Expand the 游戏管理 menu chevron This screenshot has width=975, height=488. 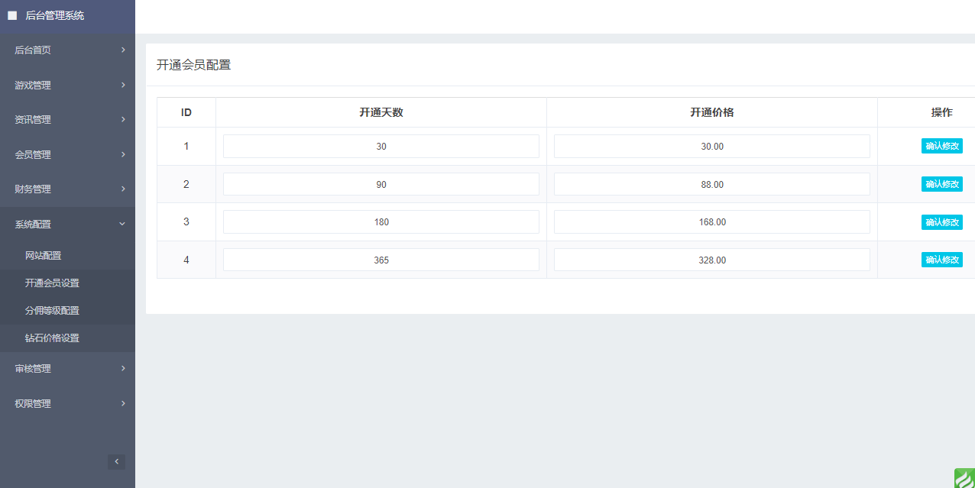123,85
